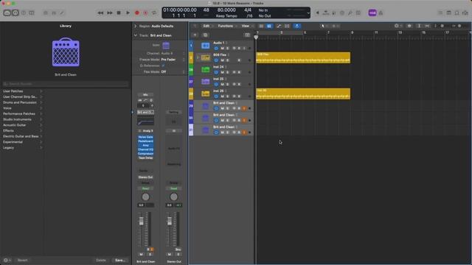The height and width of the screenshot is (265, 472).
Task: Open the Loop Browser
Action: pyautogui.click(x=457, y=13)
